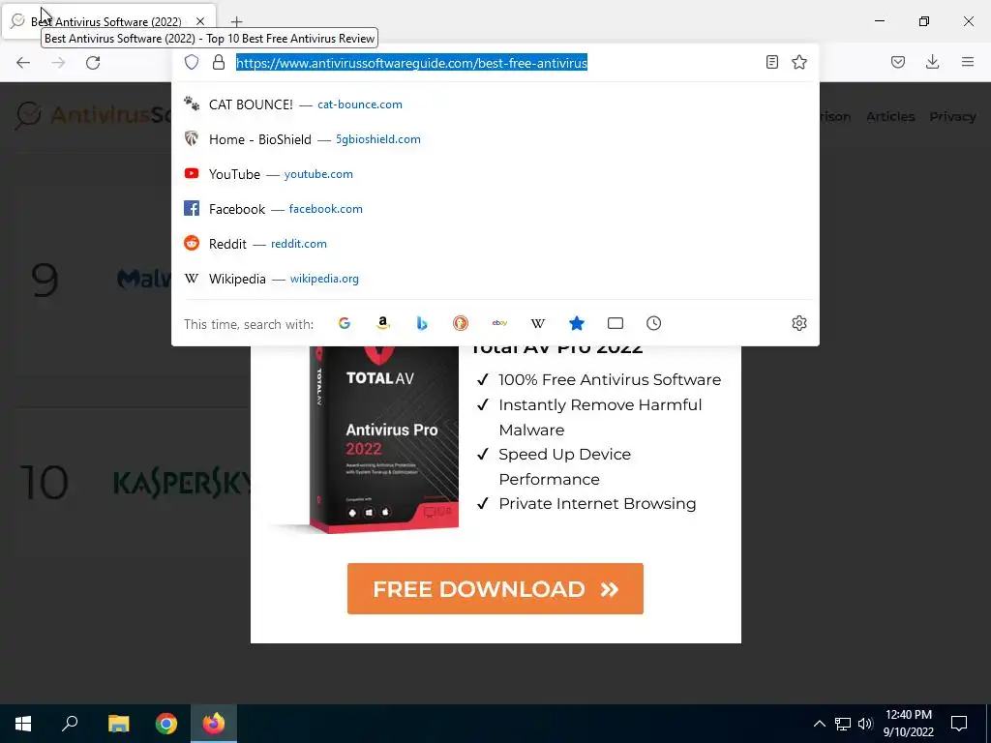Open the downloads arrow icon
991x743 pixels.
pos(932,62)
